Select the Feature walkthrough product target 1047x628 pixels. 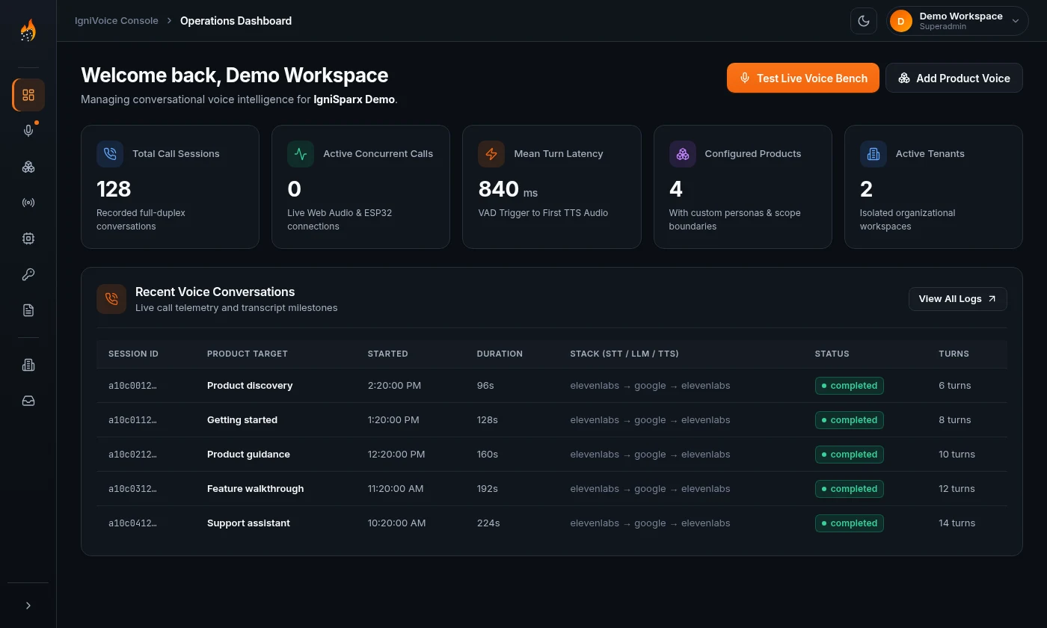click(256, 489)
